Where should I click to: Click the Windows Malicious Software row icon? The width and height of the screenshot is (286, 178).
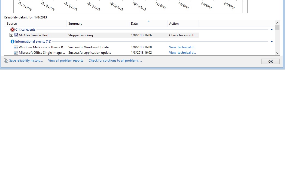tap(16, 47)
